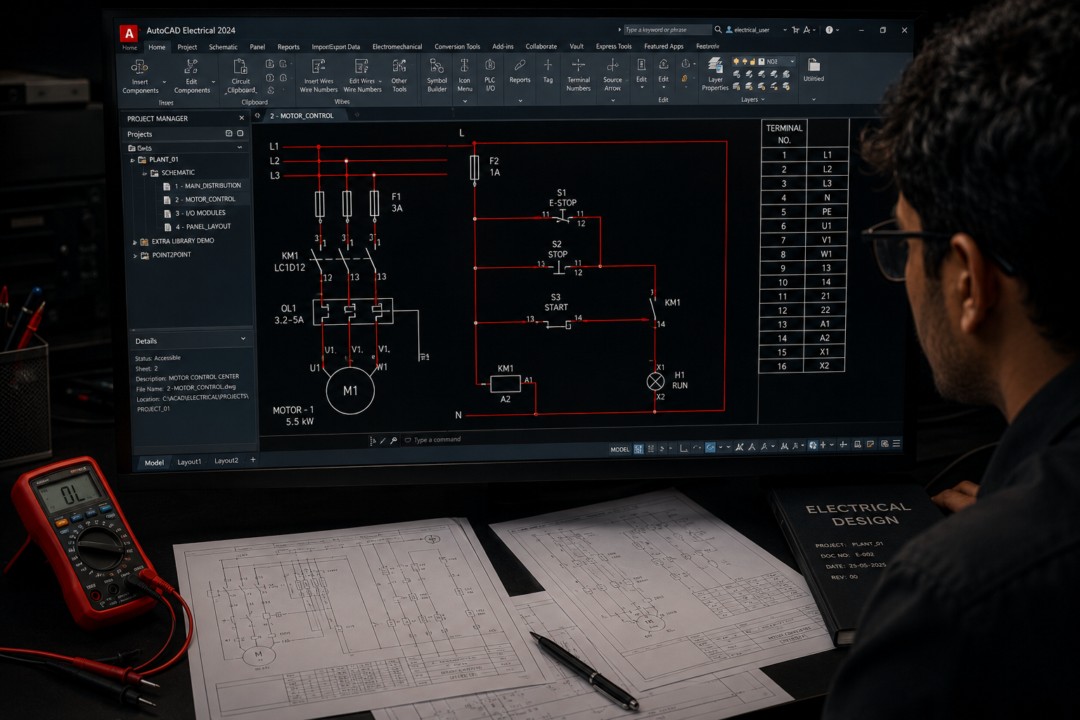Viewport: 1080px width, 720px height.
Task: Click the magnifier icon beside command line
Action: point(394,441)
